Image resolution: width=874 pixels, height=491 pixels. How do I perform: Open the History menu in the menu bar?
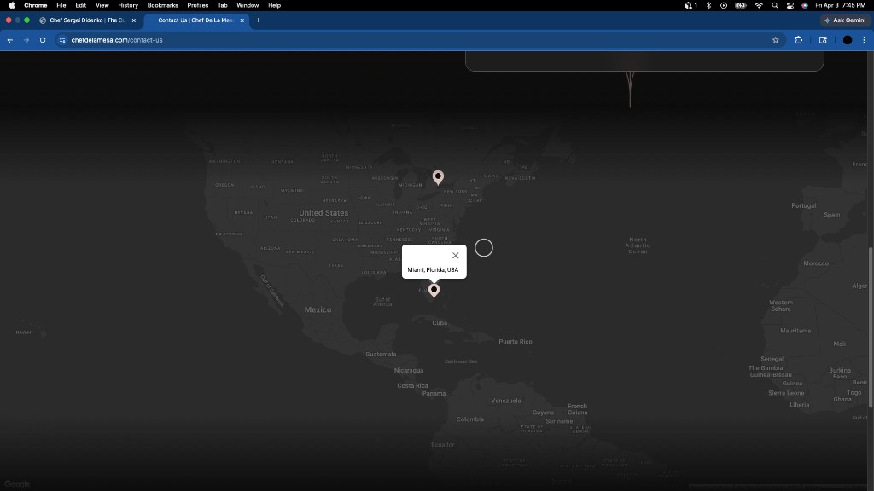(x=128, y=5)
